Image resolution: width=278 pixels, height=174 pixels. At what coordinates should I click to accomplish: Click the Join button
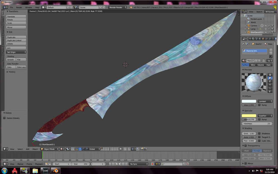point(16,48)
